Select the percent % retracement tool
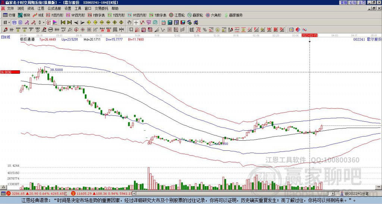This screenshot has width=382, height=204. coord(205,30)
